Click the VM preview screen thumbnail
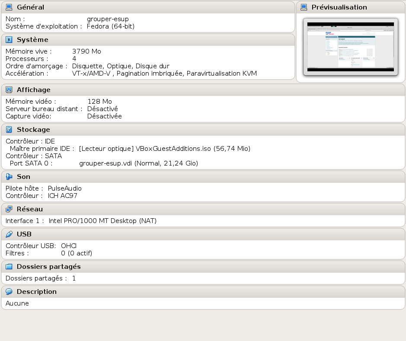Screen dimensions: 406x341 [351, 47]
